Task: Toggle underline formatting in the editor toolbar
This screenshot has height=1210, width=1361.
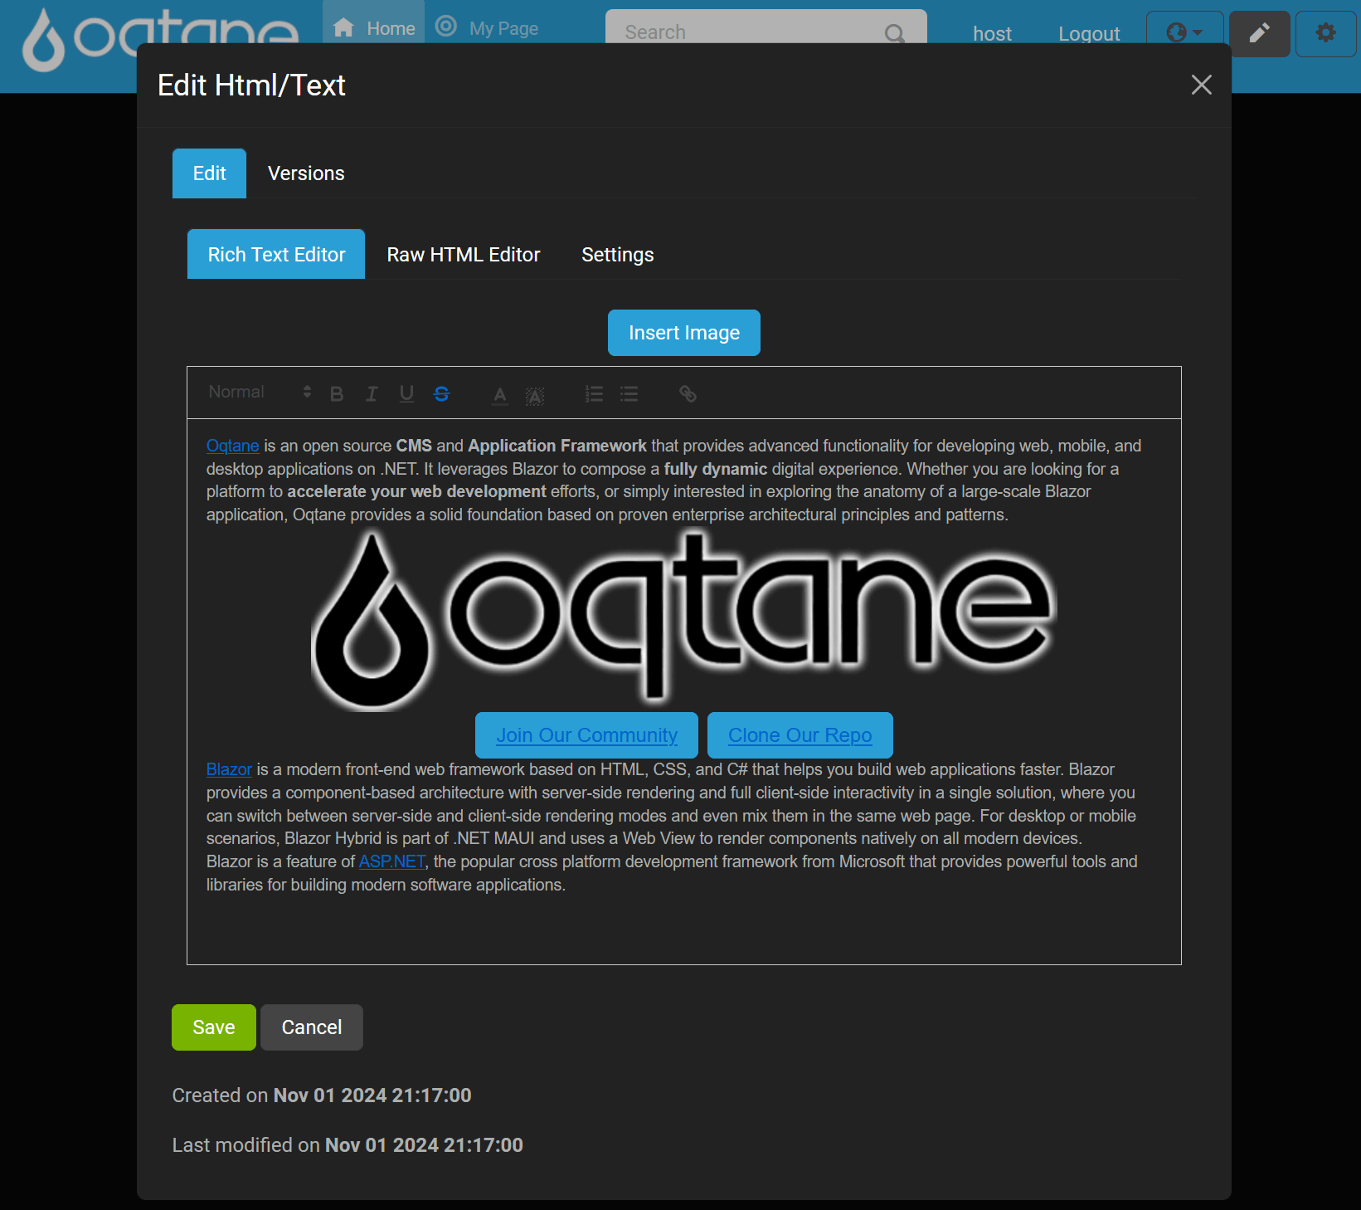Action: point(406,394)
